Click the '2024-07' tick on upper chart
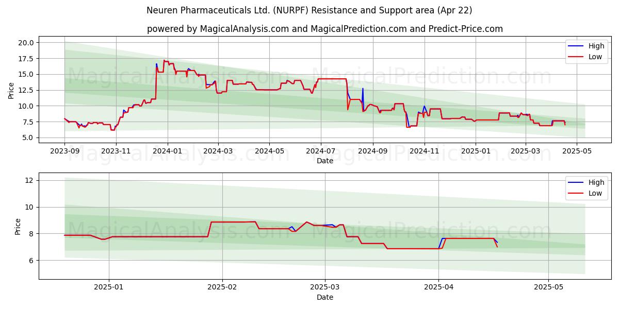This screenshot has width=619, height=309. pos(321,150)
